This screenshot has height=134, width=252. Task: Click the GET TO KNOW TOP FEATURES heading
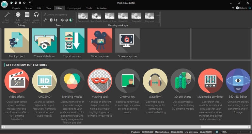pos(26,65)
